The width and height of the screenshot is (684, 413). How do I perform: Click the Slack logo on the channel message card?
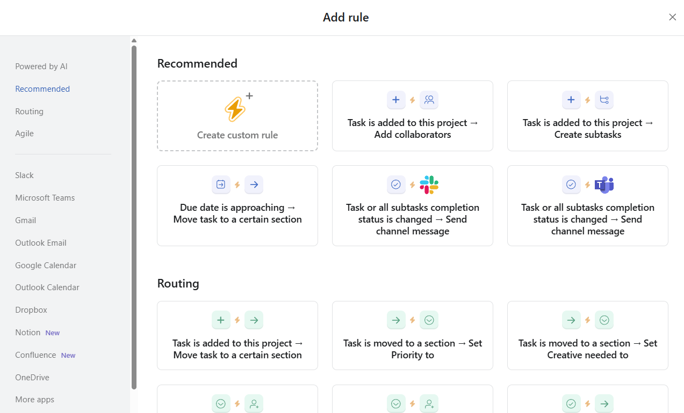click(x=428, y=185)
